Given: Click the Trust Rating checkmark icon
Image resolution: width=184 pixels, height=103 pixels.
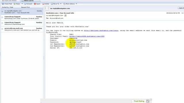Looking at the screenshot, I should pyautogui.click(x=147, y=101).
